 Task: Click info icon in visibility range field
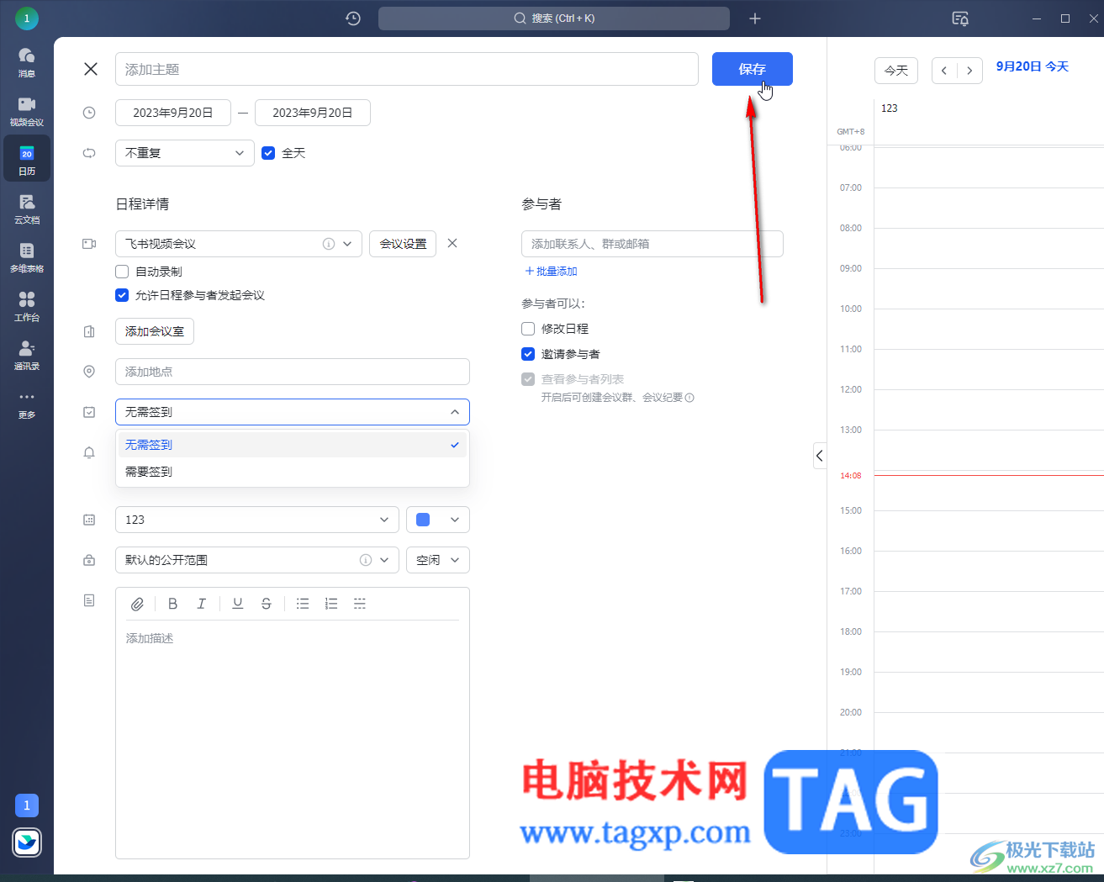tap(366, 560)
